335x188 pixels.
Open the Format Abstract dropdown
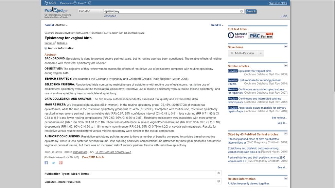pyautogui.click(x=61, y=25)
